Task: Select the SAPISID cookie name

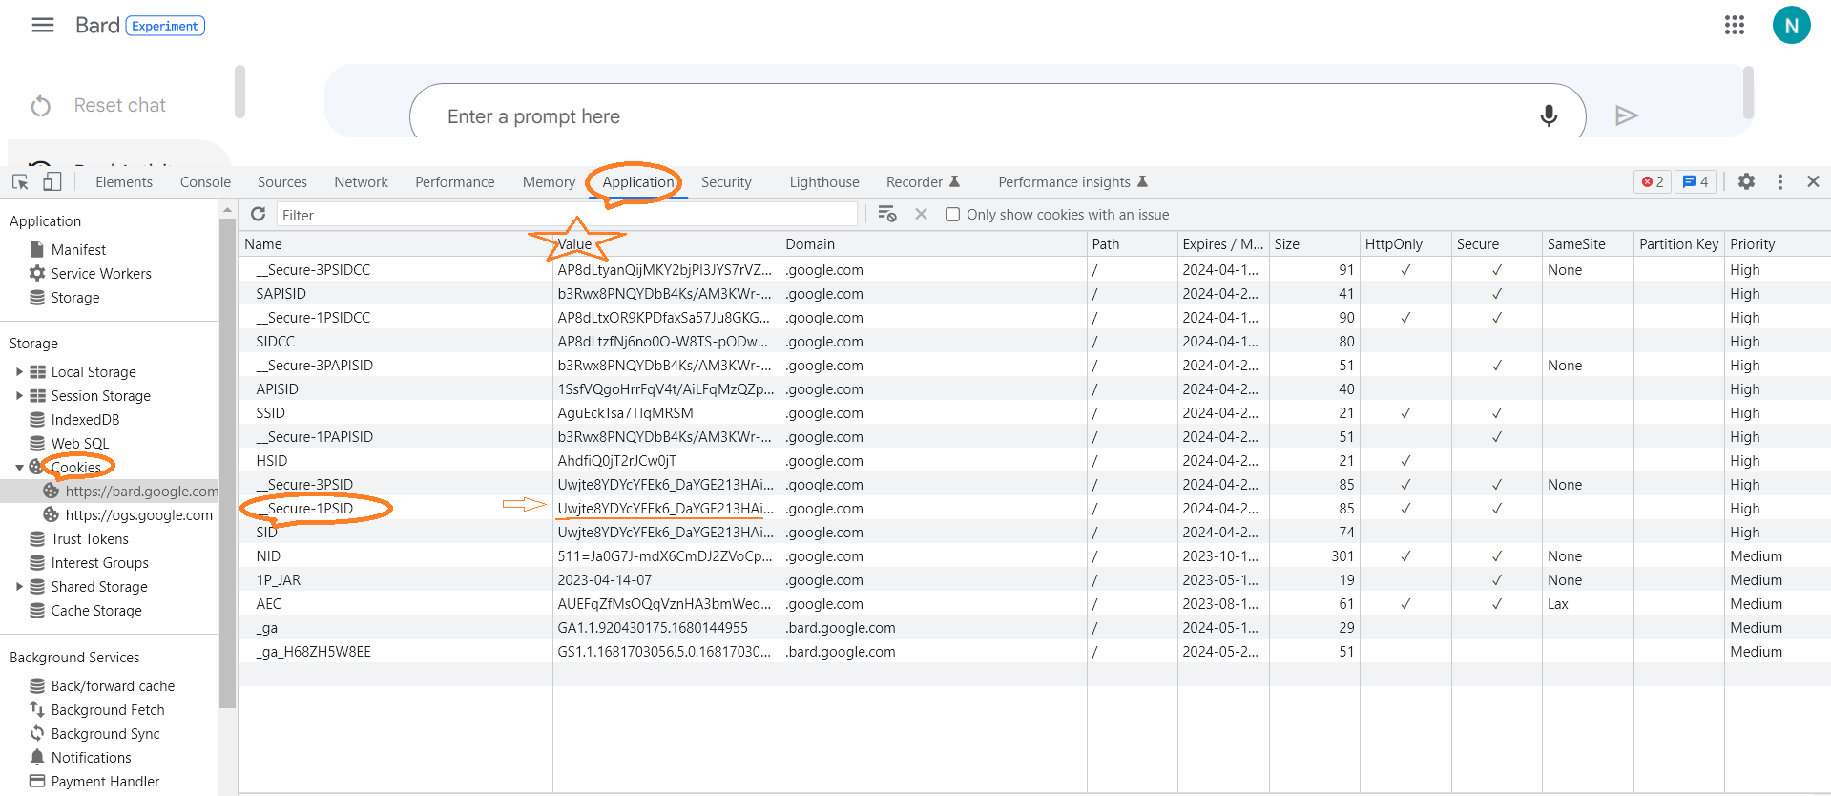Action: [281, 293]
